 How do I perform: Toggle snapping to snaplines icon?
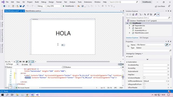[x=30, y=62]
